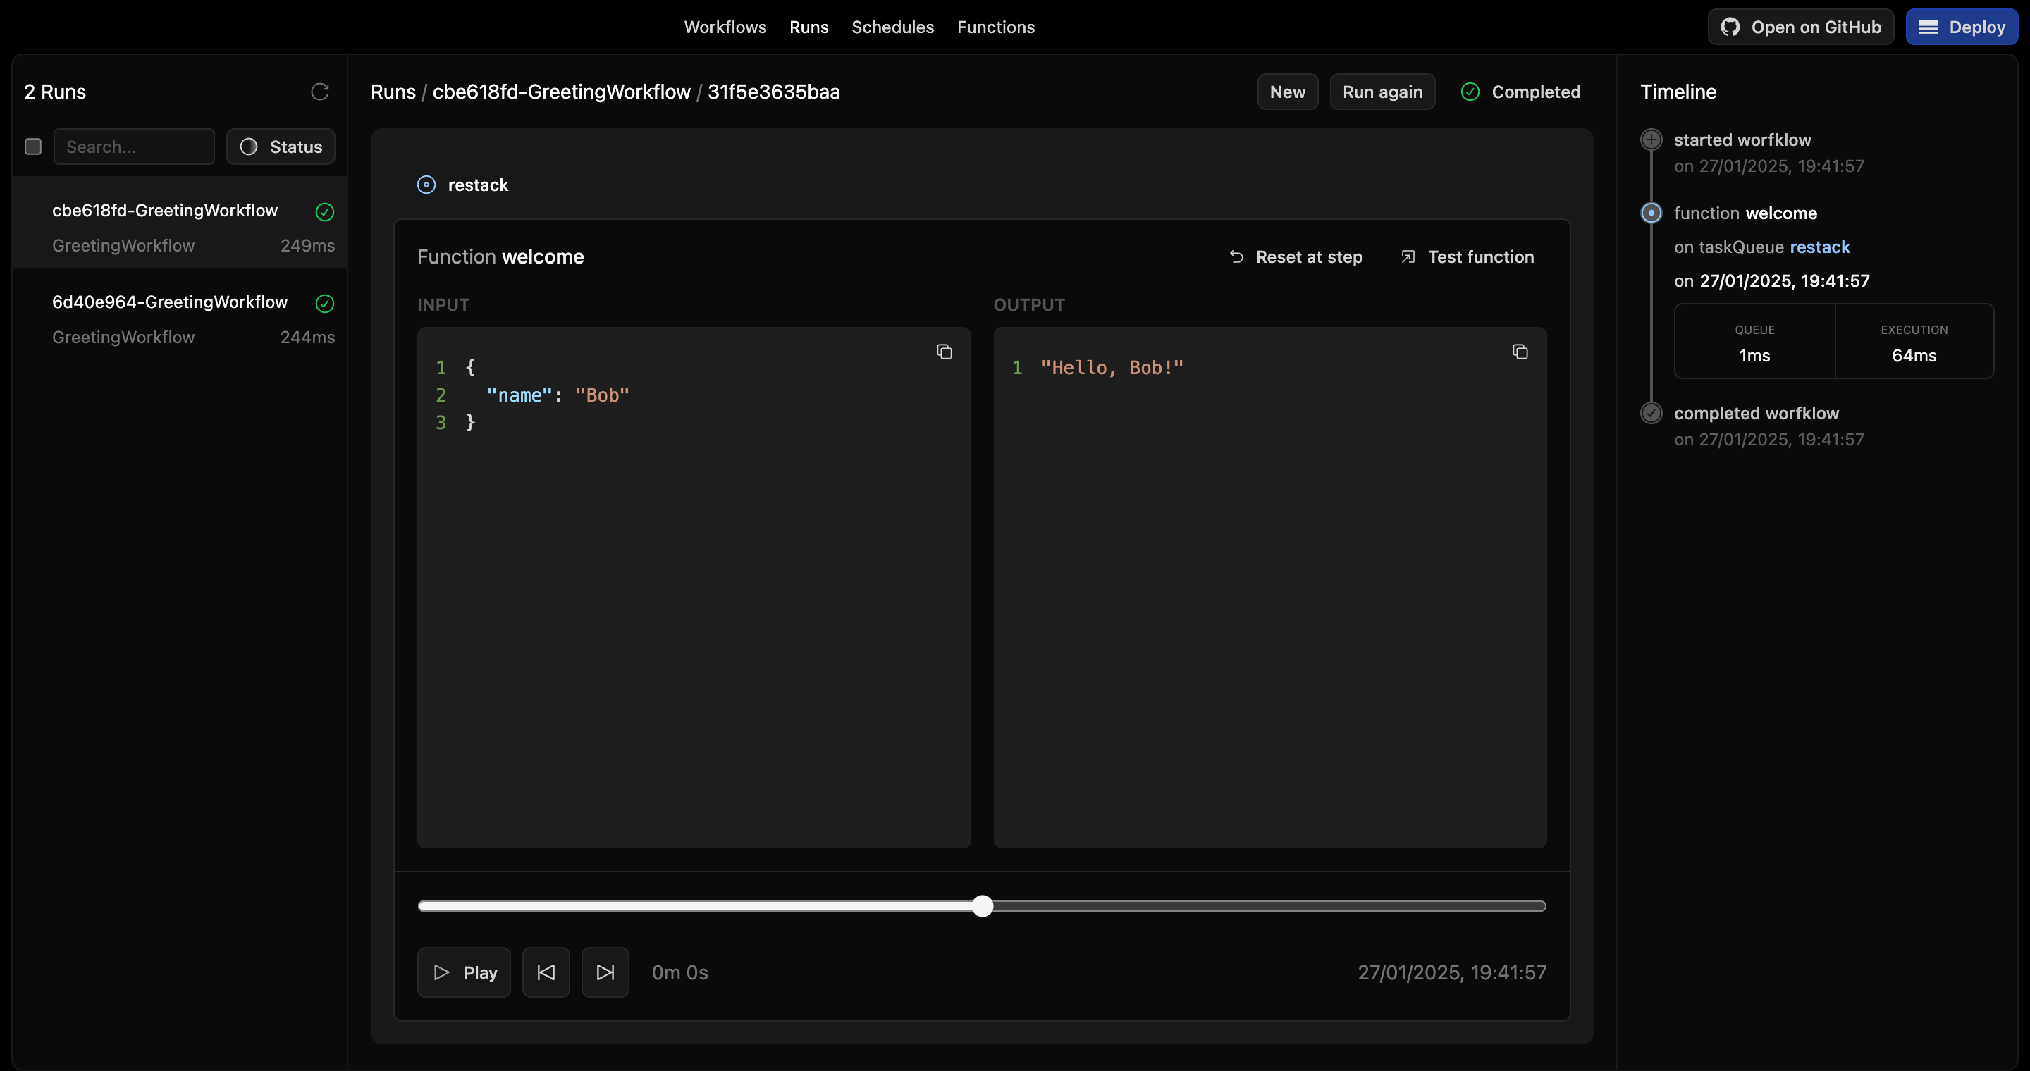The image size is (2030, 1071).
Task: Copy the INPUT JSON with the copy icon
Action: [943, 351]
